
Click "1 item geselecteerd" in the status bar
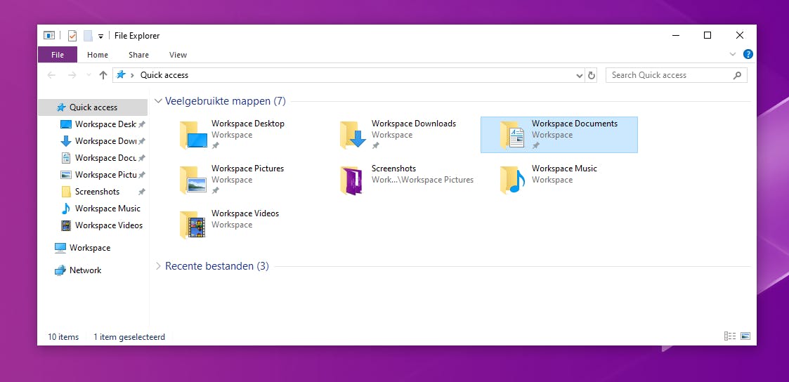[129, 337]
